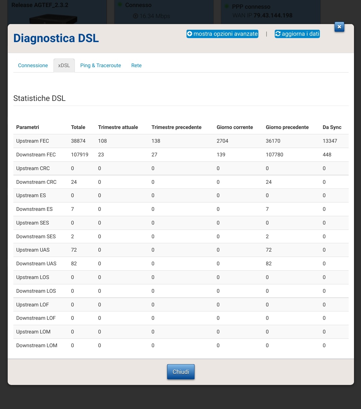Click WAN IP 79.43.144.198 in background
The height and width of the screenshot is (409, 361).
coord(262,15)
